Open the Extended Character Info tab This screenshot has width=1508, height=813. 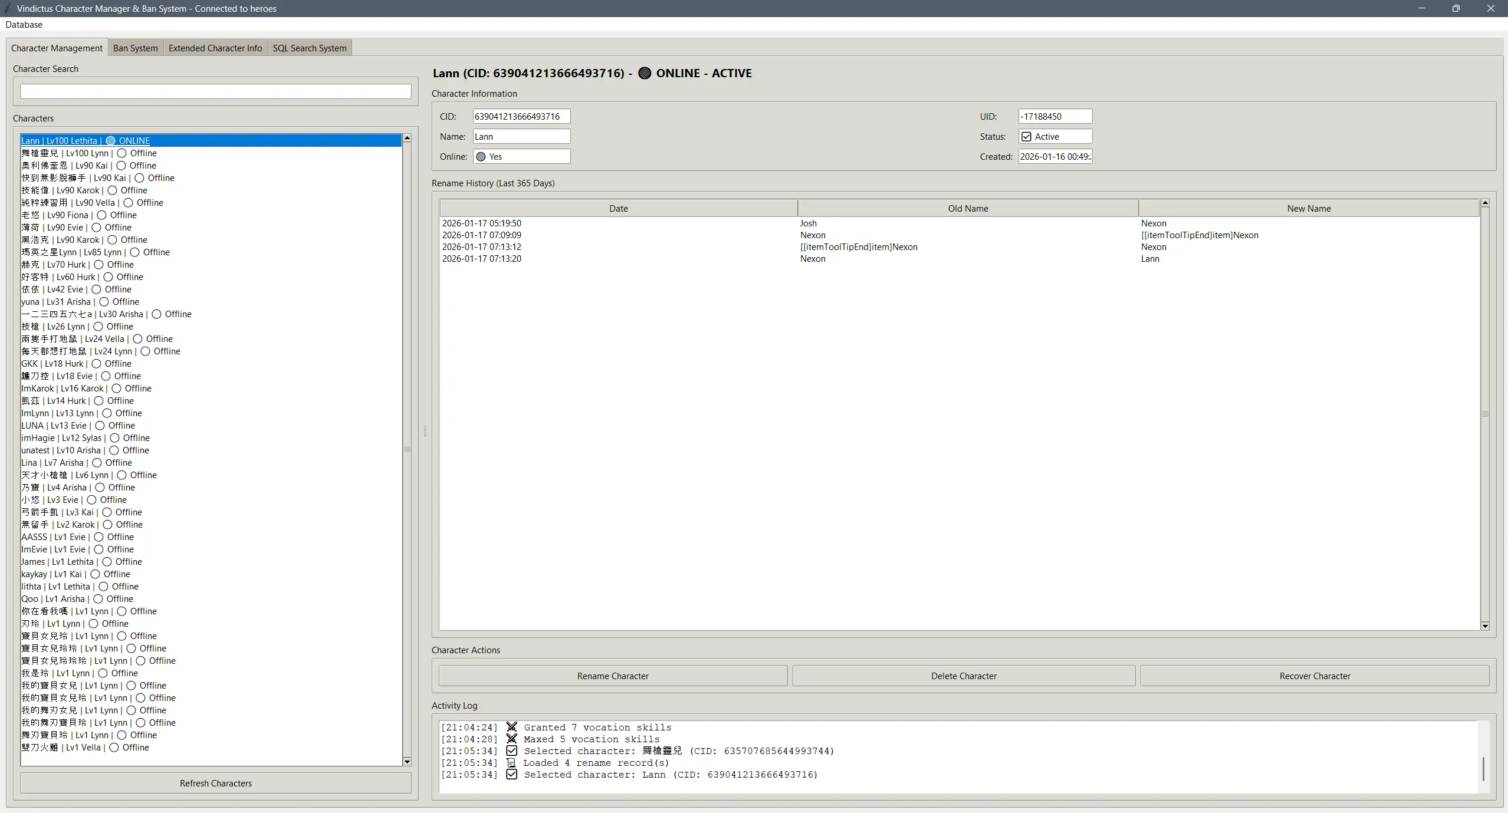(215, 48)
